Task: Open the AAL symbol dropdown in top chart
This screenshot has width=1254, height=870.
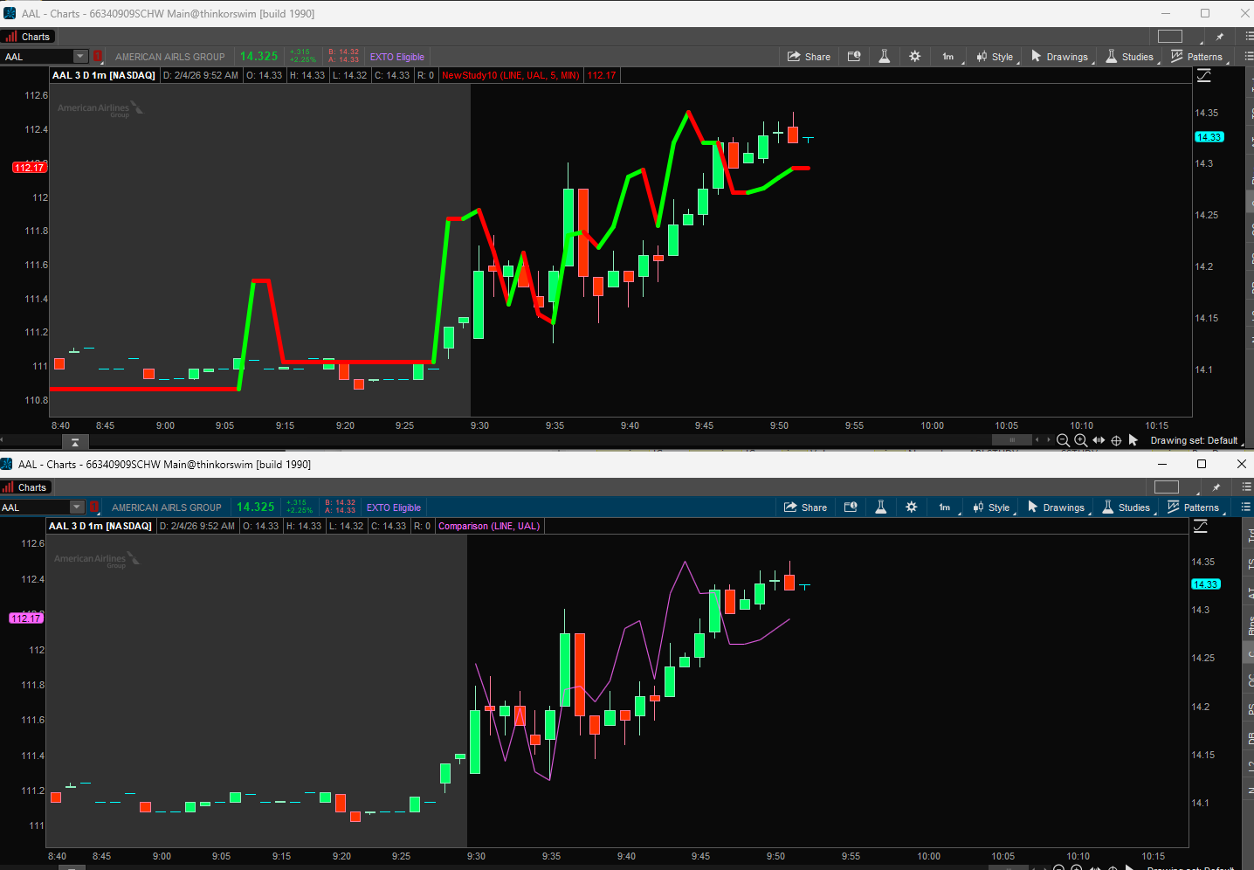Action: (80, 57)
